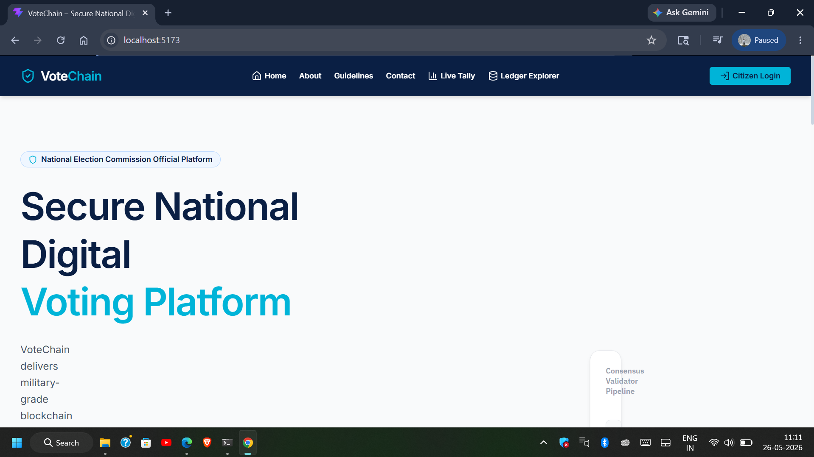Click the National Election Commission badge
This screenshot has height=457, width=814.
point(121,159)
